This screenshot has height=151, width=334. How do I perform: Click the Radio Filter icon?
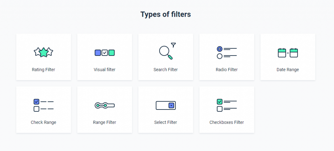227,53
